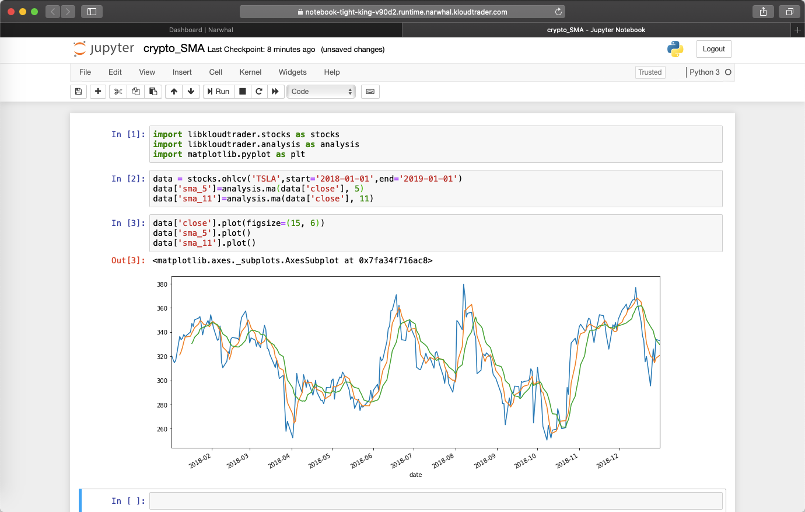Cut selected cells with scissors icon
805x512 pixels.
click(x=118, y=92)
